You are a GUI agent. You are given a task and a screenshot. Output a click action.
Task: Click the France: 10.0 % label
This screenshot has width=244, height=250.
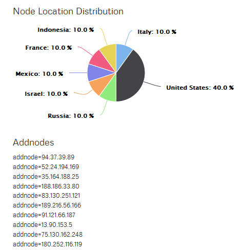pyautogui.click(x=49, y=48)
